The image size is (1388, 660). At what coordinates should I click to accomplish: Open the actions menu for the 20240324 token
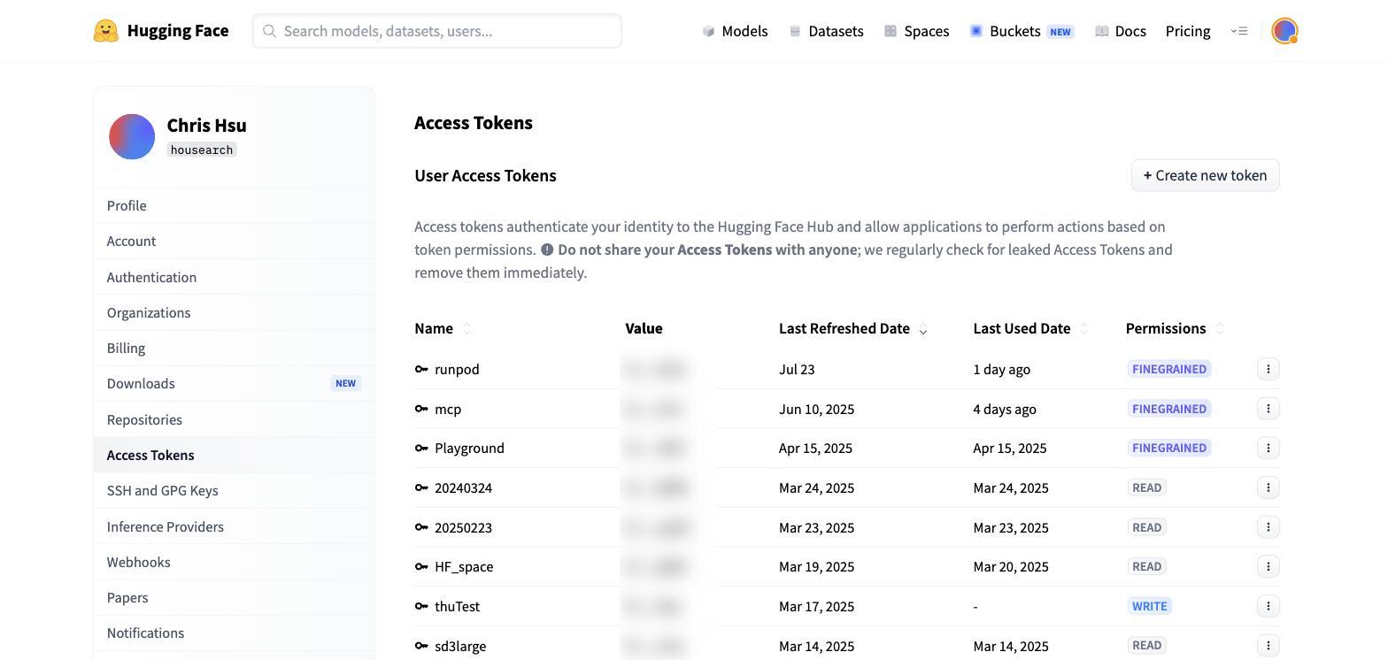tap(1268, 487)
